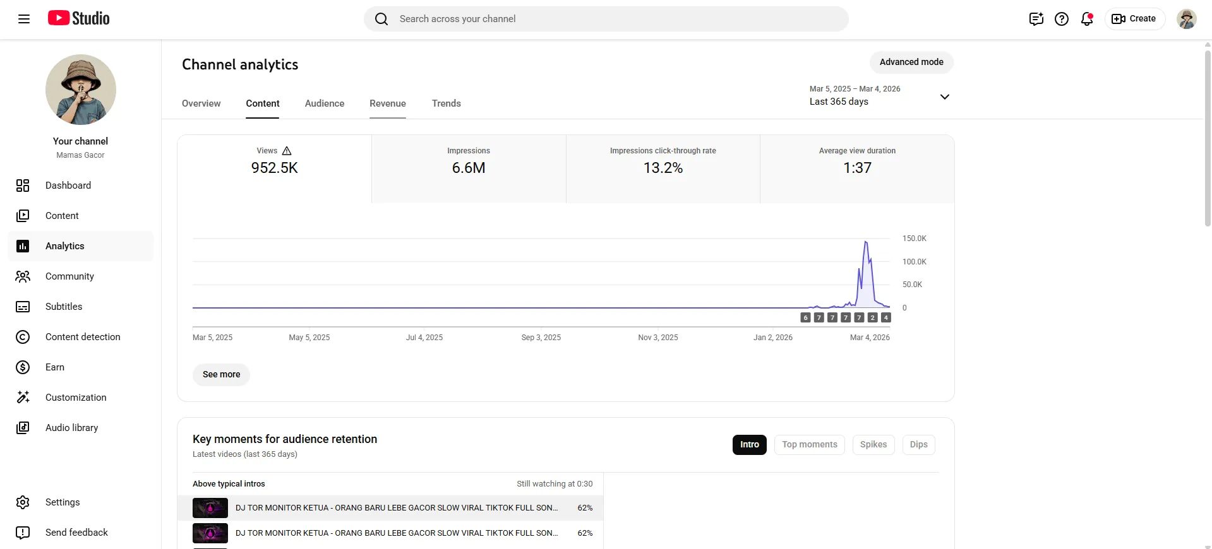1212x549 pixels.
Task: Open Earn via the dollar icon
Action: (x=23, y=367)
